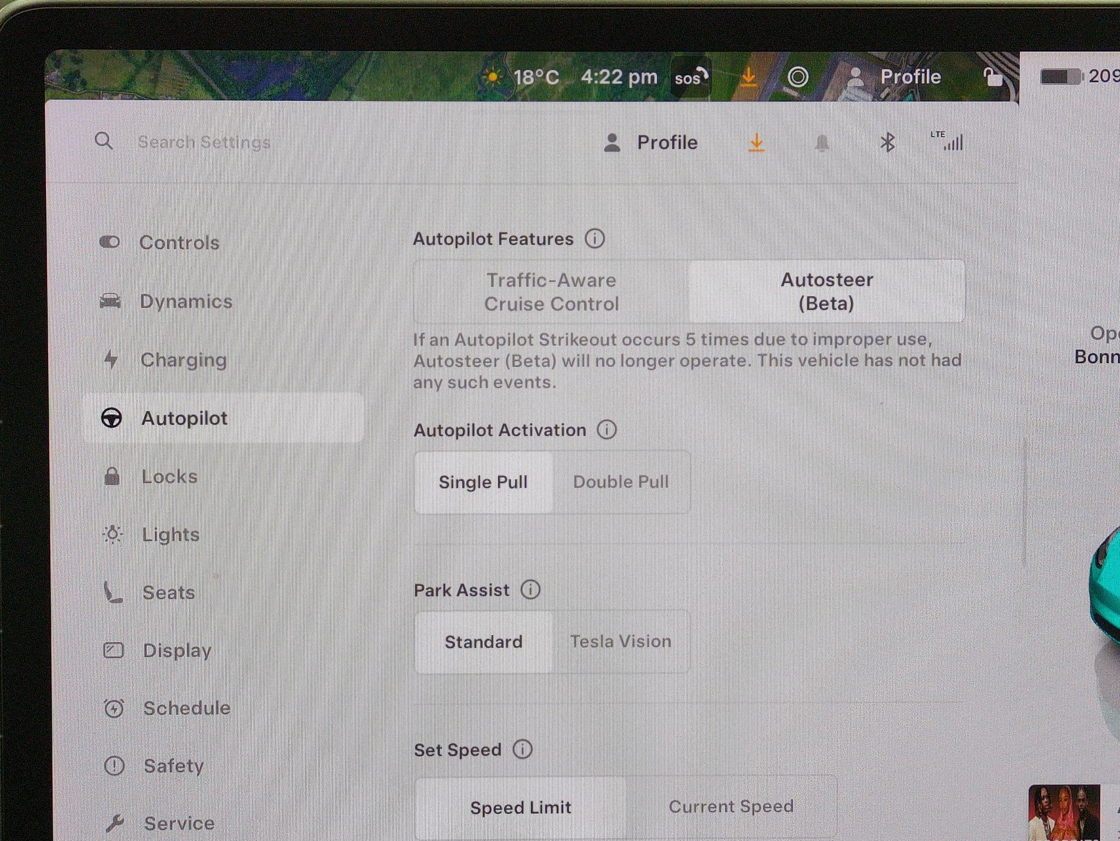
Task: Open Bluetooth settings icon
Action: [x=888, y=143]
